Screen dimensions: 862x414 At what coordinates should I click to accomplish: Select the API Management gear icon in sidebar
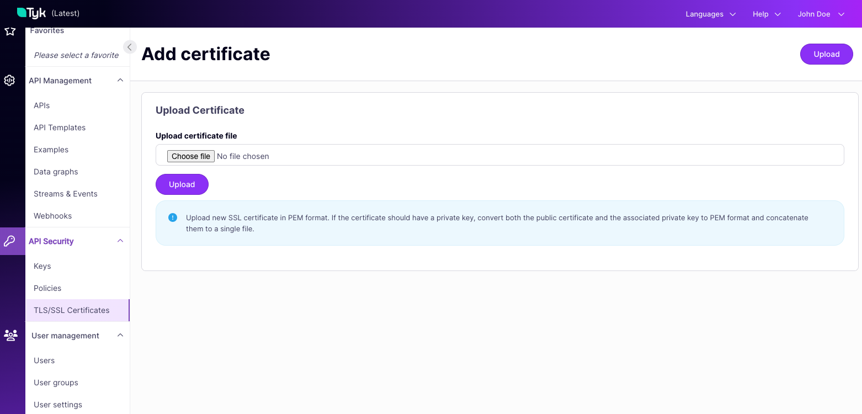tap(10, 81)
